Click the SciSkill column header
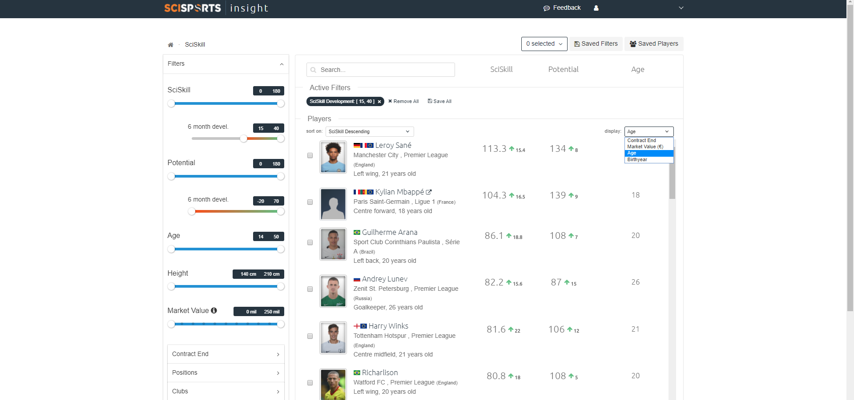 click(501, 69)
